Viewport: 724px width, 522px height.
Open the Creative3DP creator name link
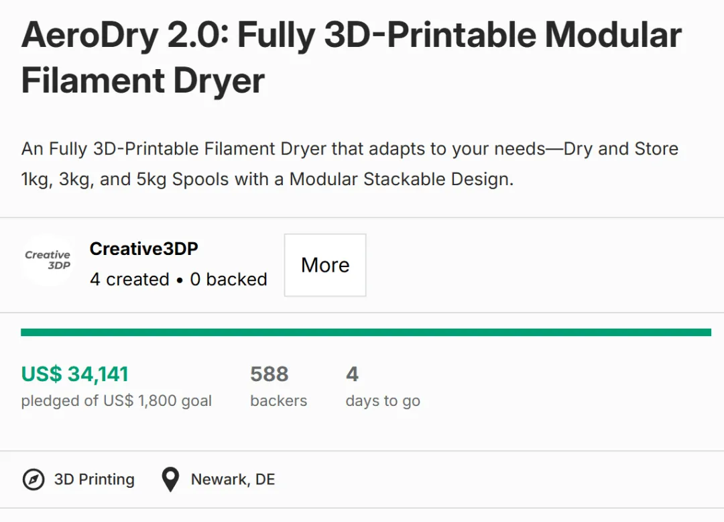coord(143,248)
